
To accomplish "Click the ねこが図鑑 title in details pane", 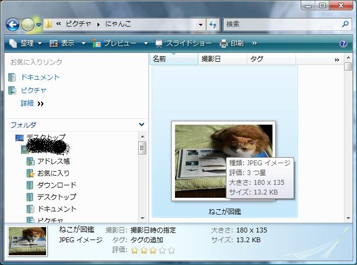I will tap(76, 229).
